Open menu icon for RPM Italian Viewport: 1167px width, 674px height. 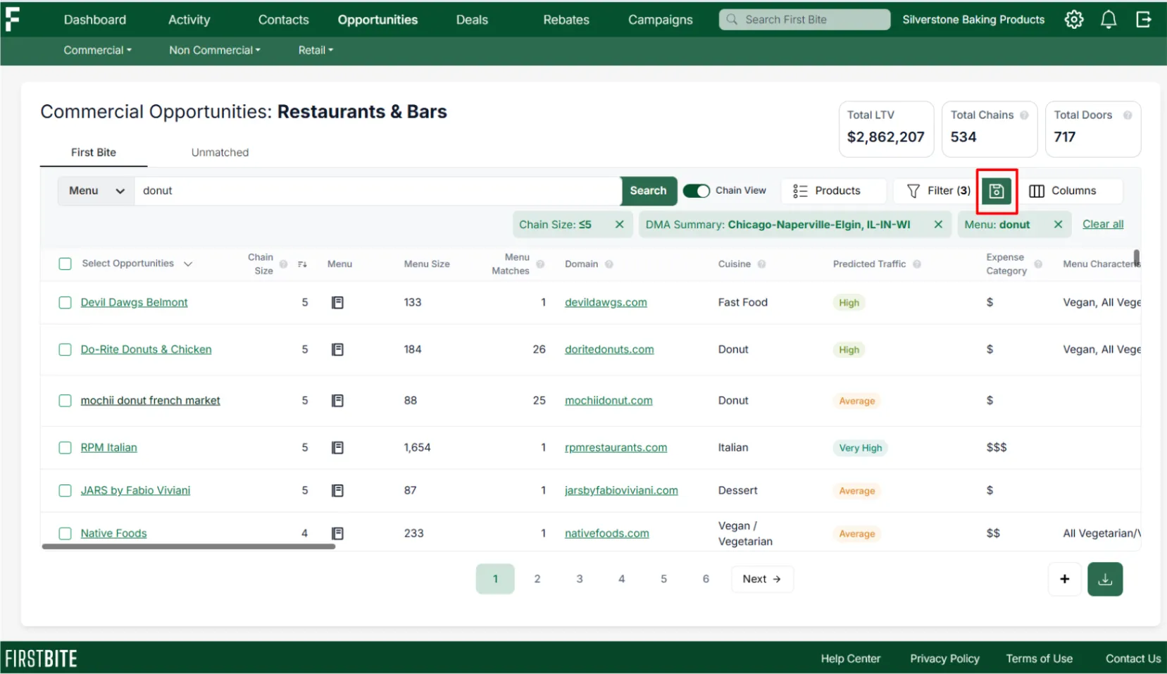click(338, 448)
